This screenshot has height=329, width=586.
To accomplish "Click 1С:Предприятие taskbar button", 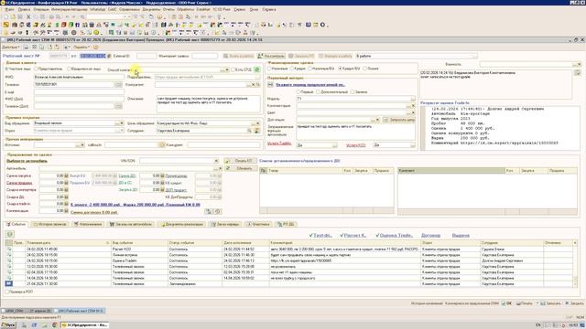I will 84,325.
